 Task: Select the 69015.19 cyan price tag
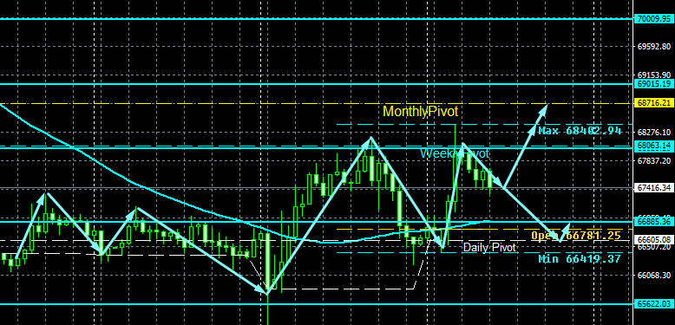point(654,84)
